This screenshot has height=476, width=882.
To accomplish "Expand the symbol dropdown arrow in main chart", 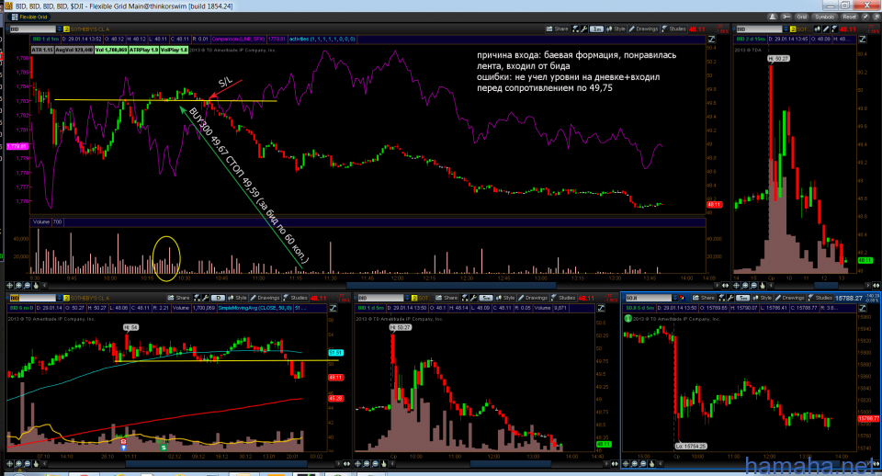I will pyautogui.click(x=59, y=29).
